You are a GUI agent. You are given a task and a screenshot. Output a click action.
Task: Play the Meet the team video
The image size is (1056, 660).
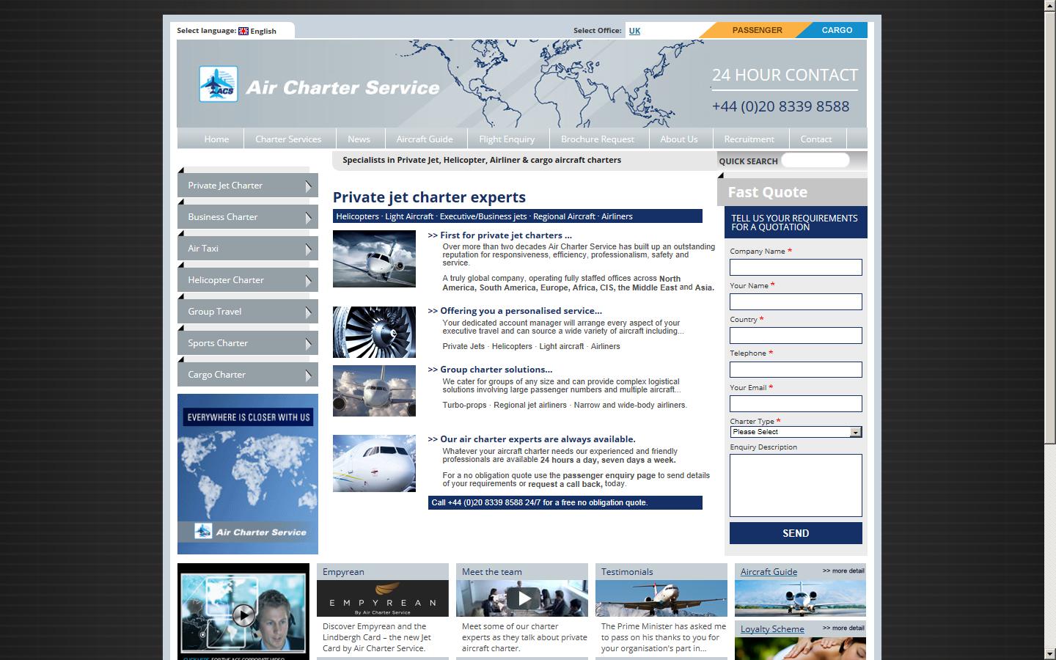pyautogui.click(x=522, y=598)
